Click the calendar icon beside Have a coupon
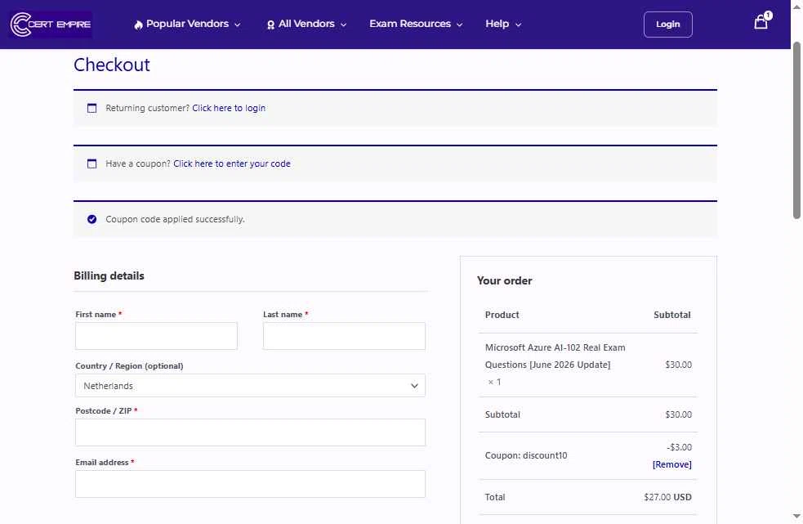Viewport: 803px width, 524px height. pos(91,163)
